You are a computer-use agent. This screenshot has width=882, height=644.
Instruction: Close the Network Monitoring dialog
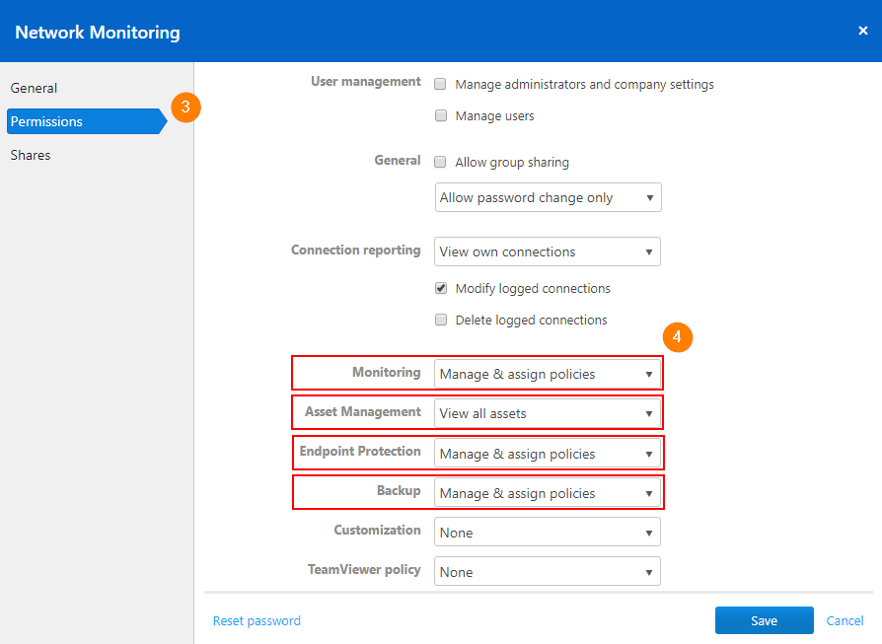(863, 31)
